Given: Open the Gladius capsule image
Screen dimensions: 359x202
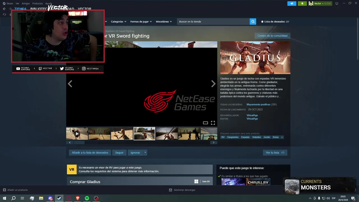Looking at the screenshot, I should (255, 58).
